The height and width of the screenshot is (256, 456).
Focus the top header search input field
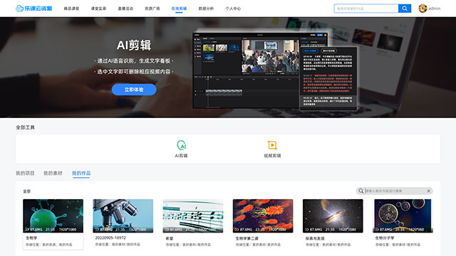(x=366, y=9)
